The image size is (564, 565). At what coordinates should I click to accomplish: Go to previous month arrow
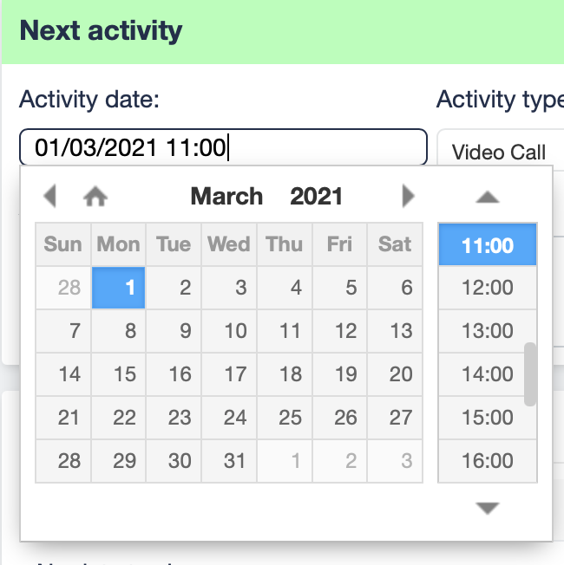tap(49, 196)
